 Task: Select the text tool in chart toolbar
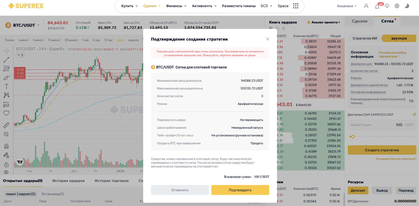(x=6, y=86)
